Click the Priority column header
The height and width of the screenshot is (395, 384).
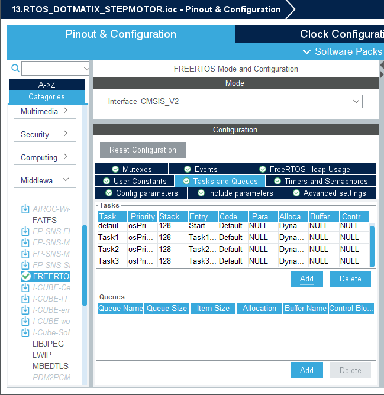tap(143, 216)
